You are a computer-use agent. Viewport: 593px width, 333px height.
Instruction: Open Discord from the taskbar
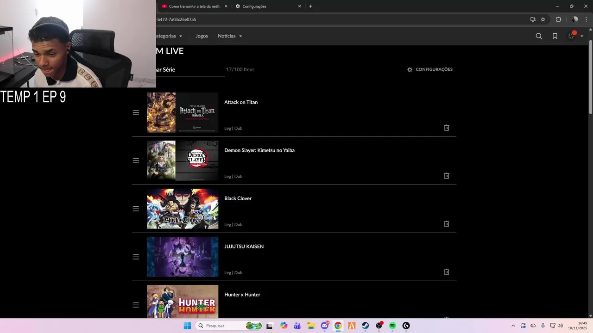[x=325, y=326]
